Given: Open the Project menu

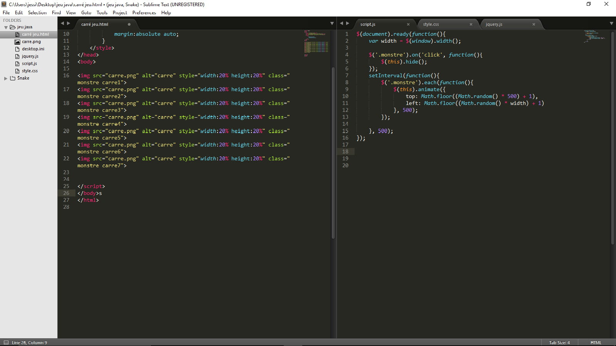Looking at the screenshot, I should [120, 12].
